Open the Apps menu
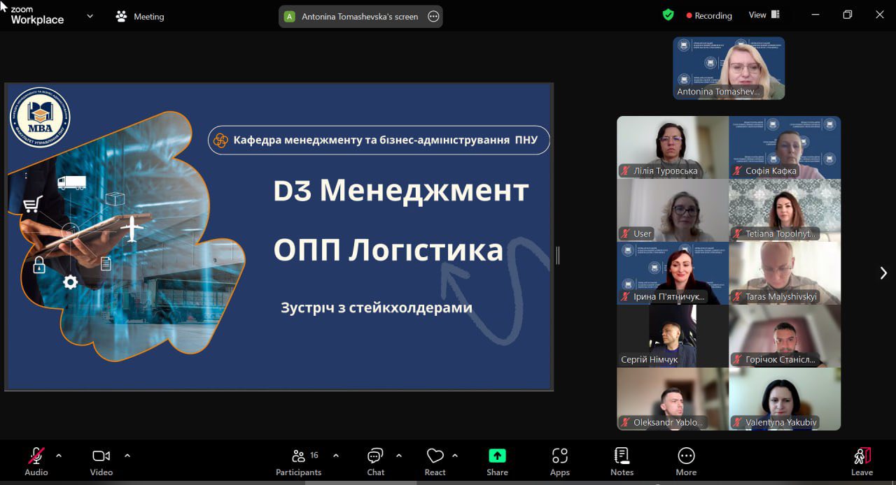 coord(559,461)
